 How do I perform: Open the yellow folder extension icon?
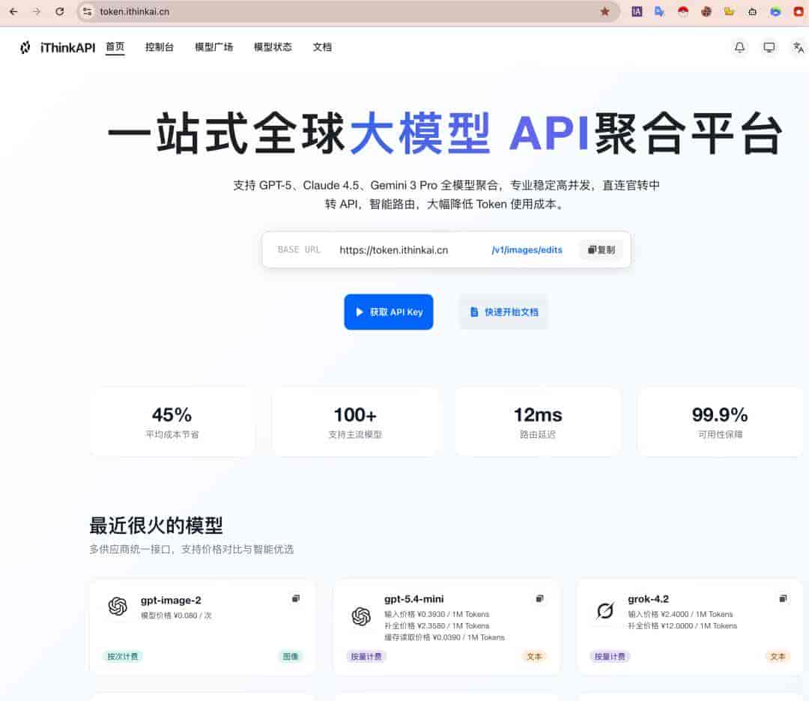pos(729,11)
